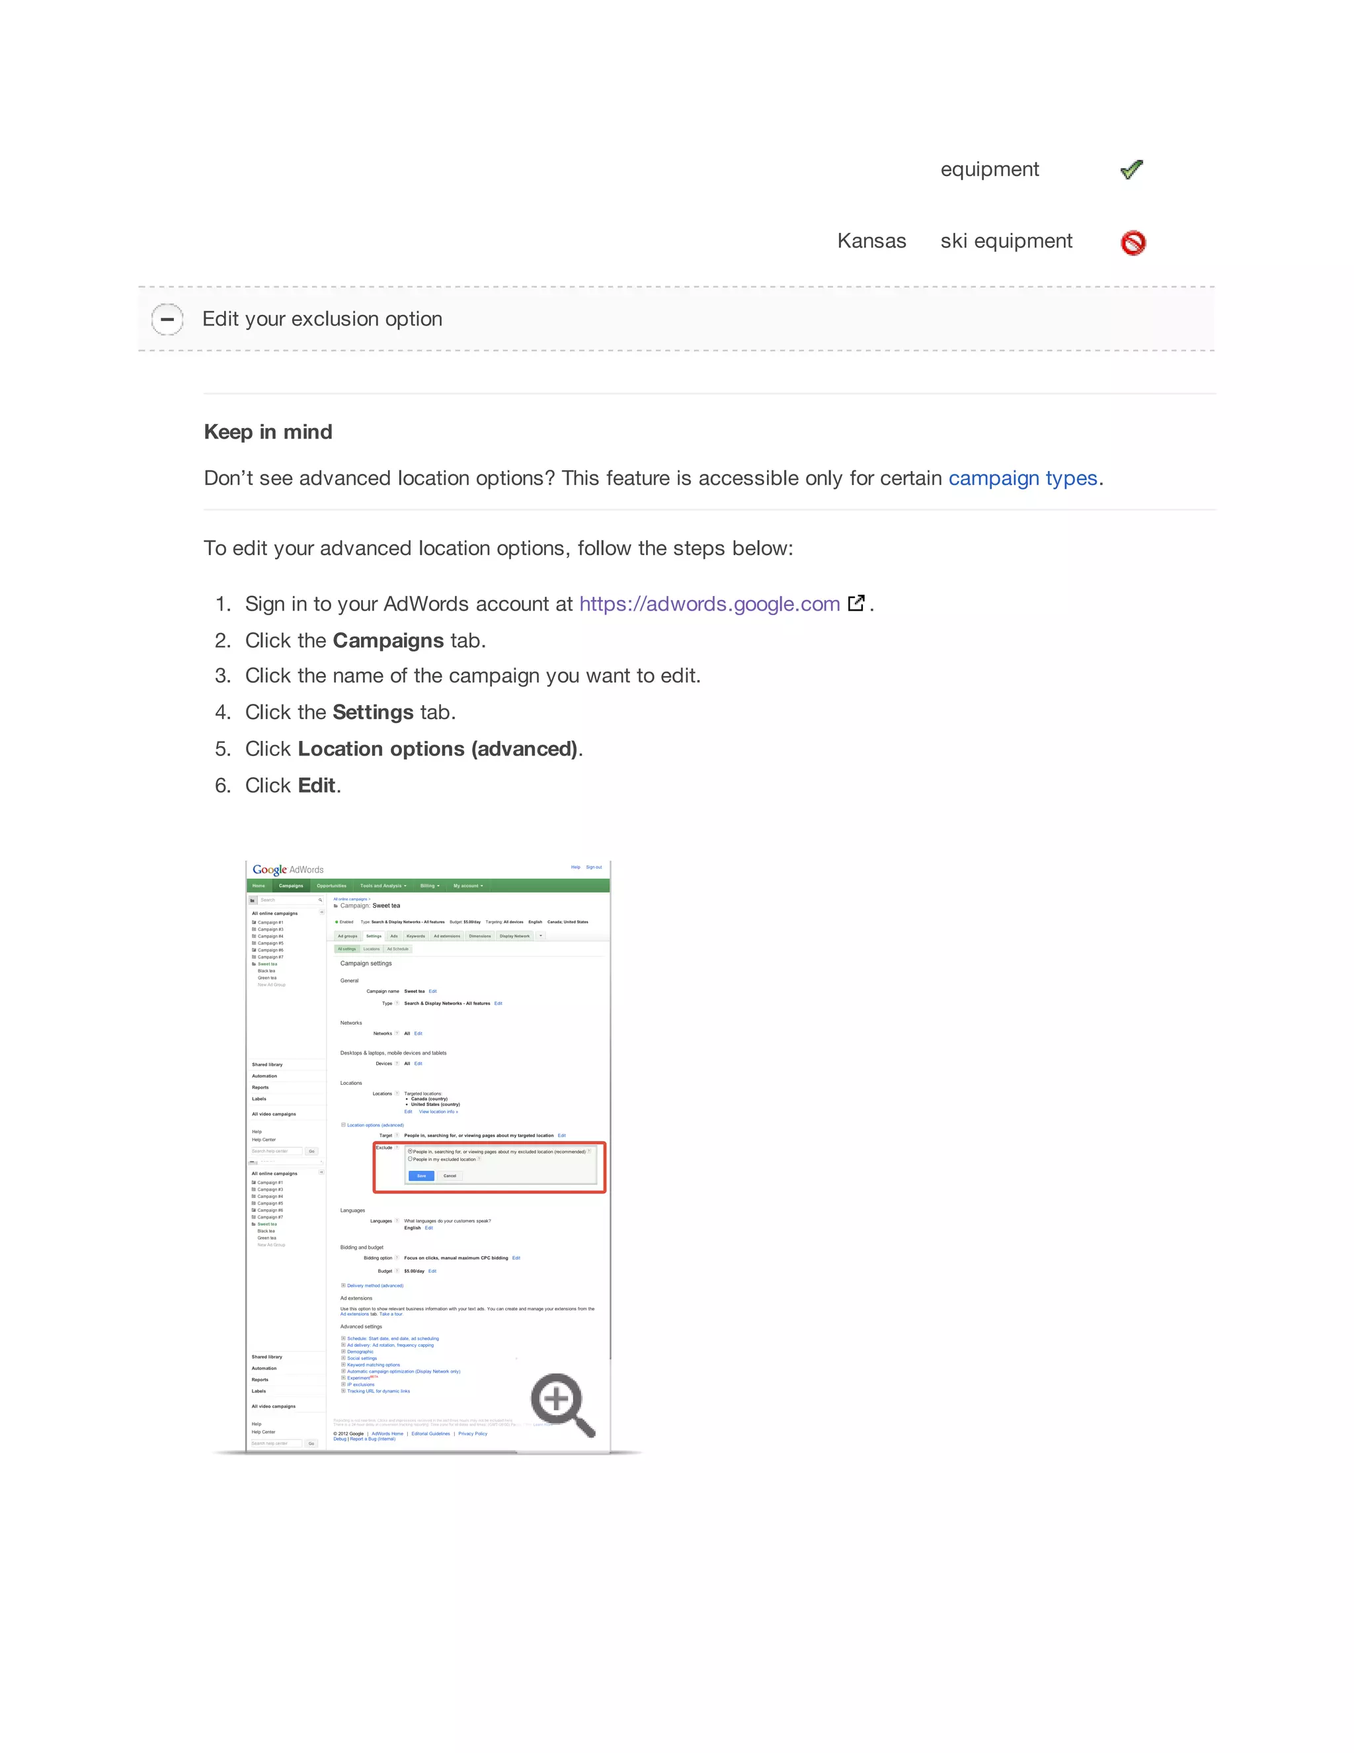Open the campaign types link

point(1022,478)
